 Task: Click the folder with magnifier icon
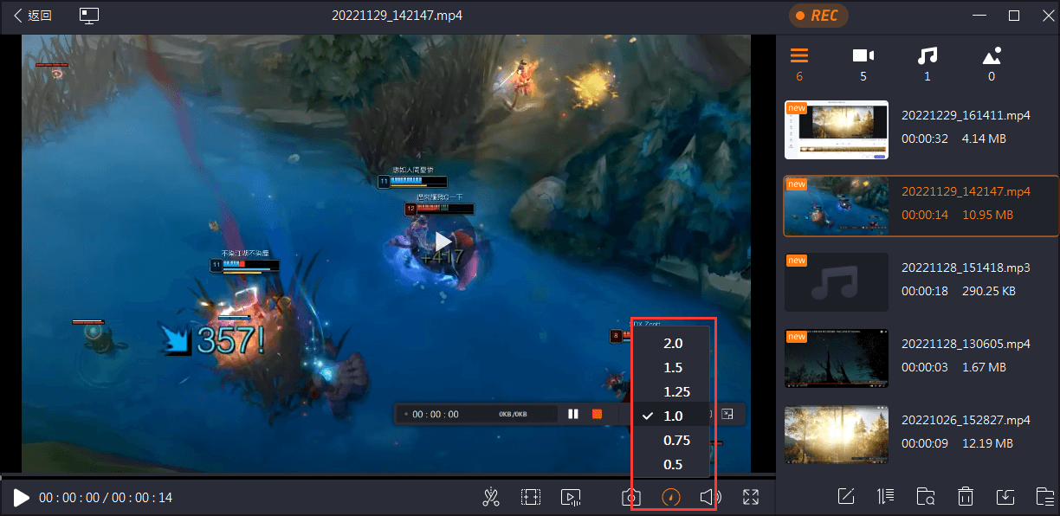click(926, 496)
